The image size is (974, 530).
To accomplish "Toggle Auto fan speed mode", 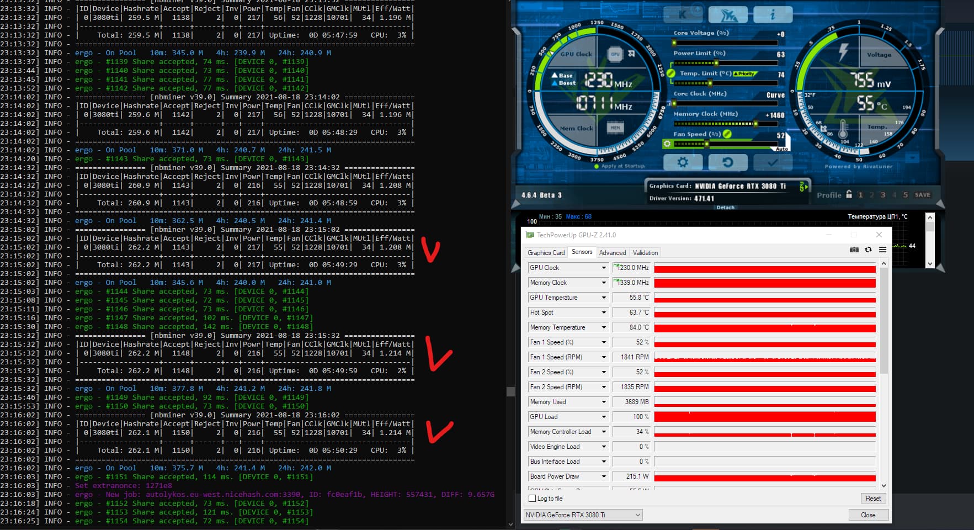I will [781, 149].
